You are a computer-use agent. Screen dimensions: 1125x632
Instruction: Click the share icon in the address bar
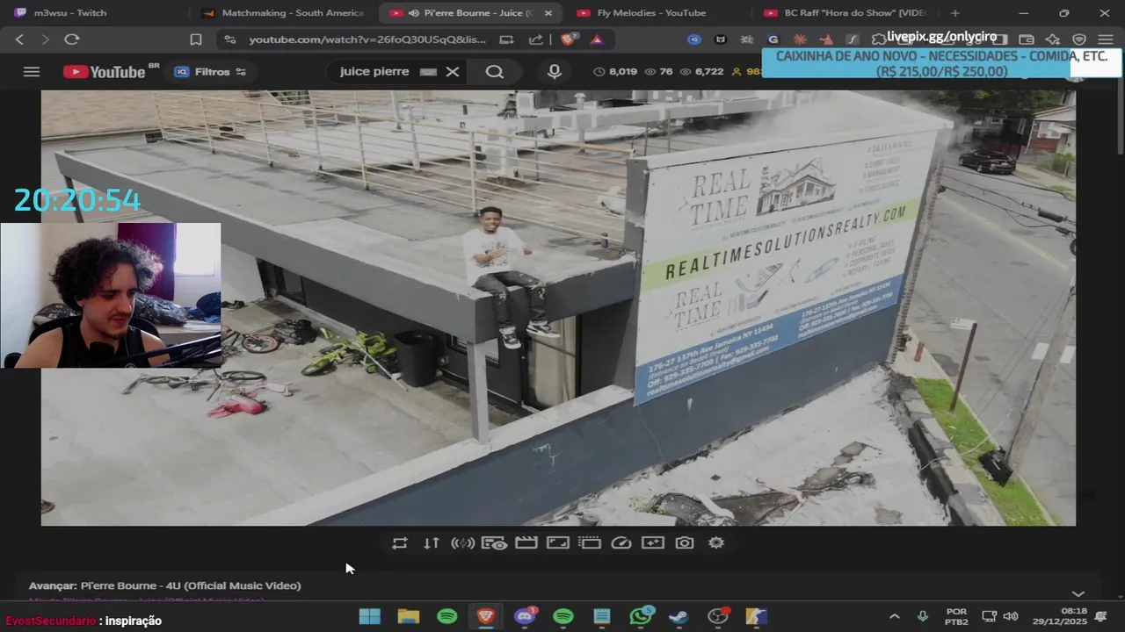tap(536, 39)
